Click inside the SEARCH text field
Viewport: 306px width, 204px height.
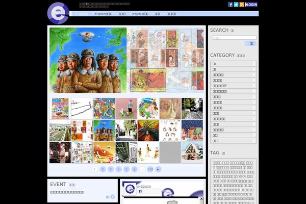click(x=235, y=38)
